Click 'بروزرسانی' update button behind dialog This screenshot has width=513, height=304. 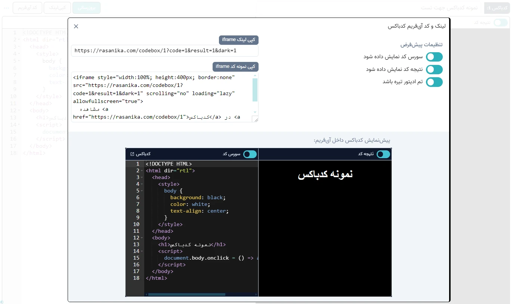(86, 7)
